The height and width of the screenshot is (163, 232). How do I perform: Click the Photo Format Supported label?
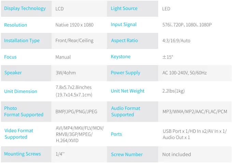24,112
